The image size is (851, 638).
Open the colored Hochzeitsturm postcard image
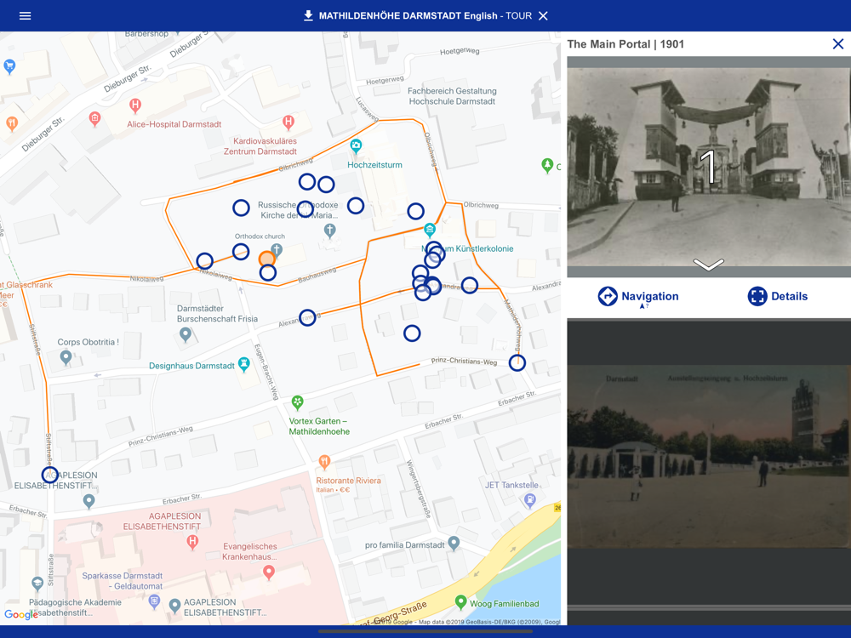709,456
